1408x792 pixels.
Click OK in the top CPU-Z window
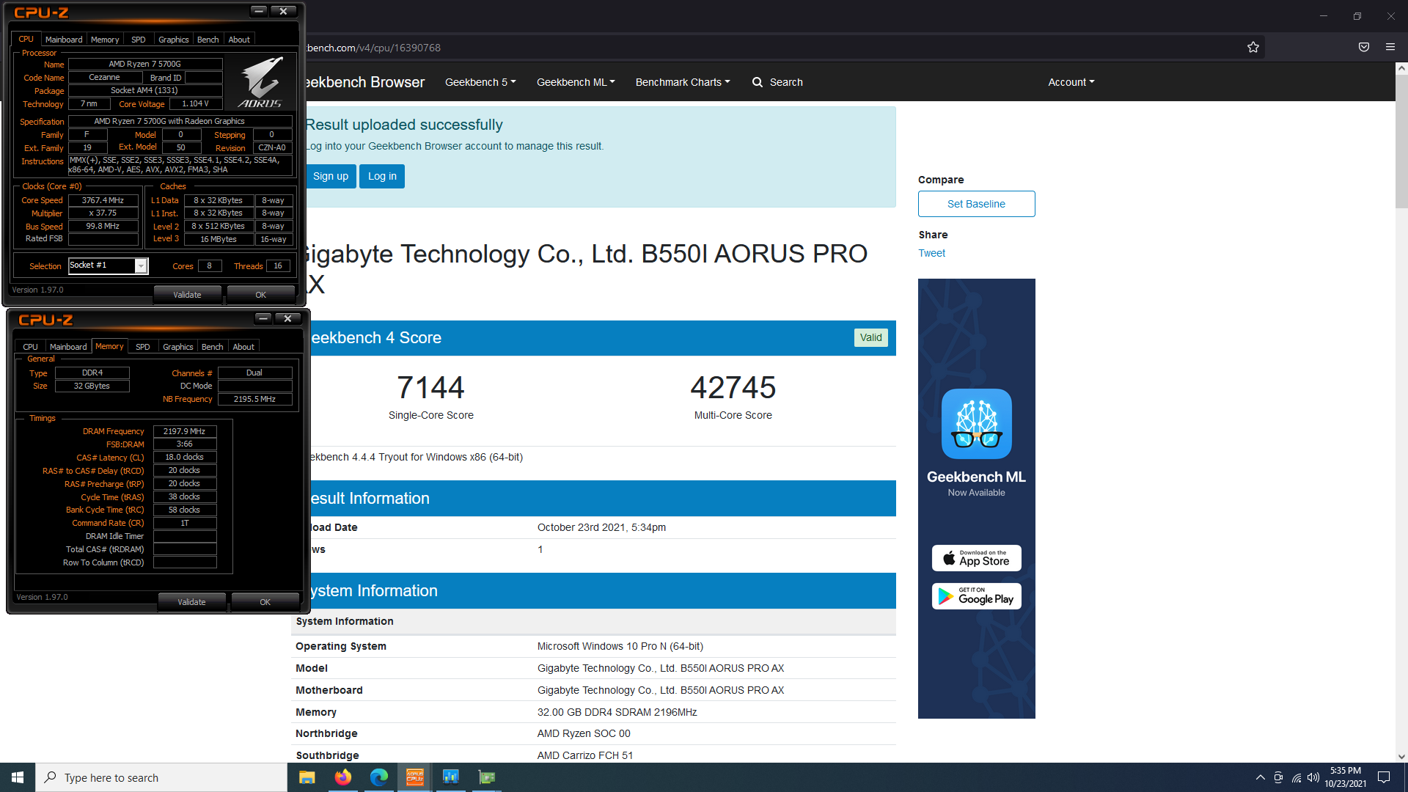point(261,295)
